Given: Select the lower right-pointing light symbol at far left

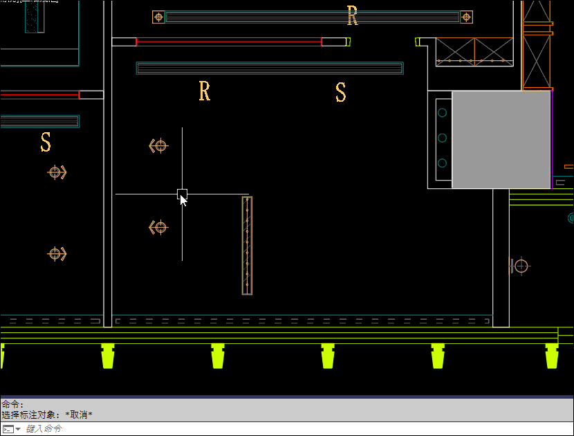Looking at the screenshot, I should click(x=57, y=254).
